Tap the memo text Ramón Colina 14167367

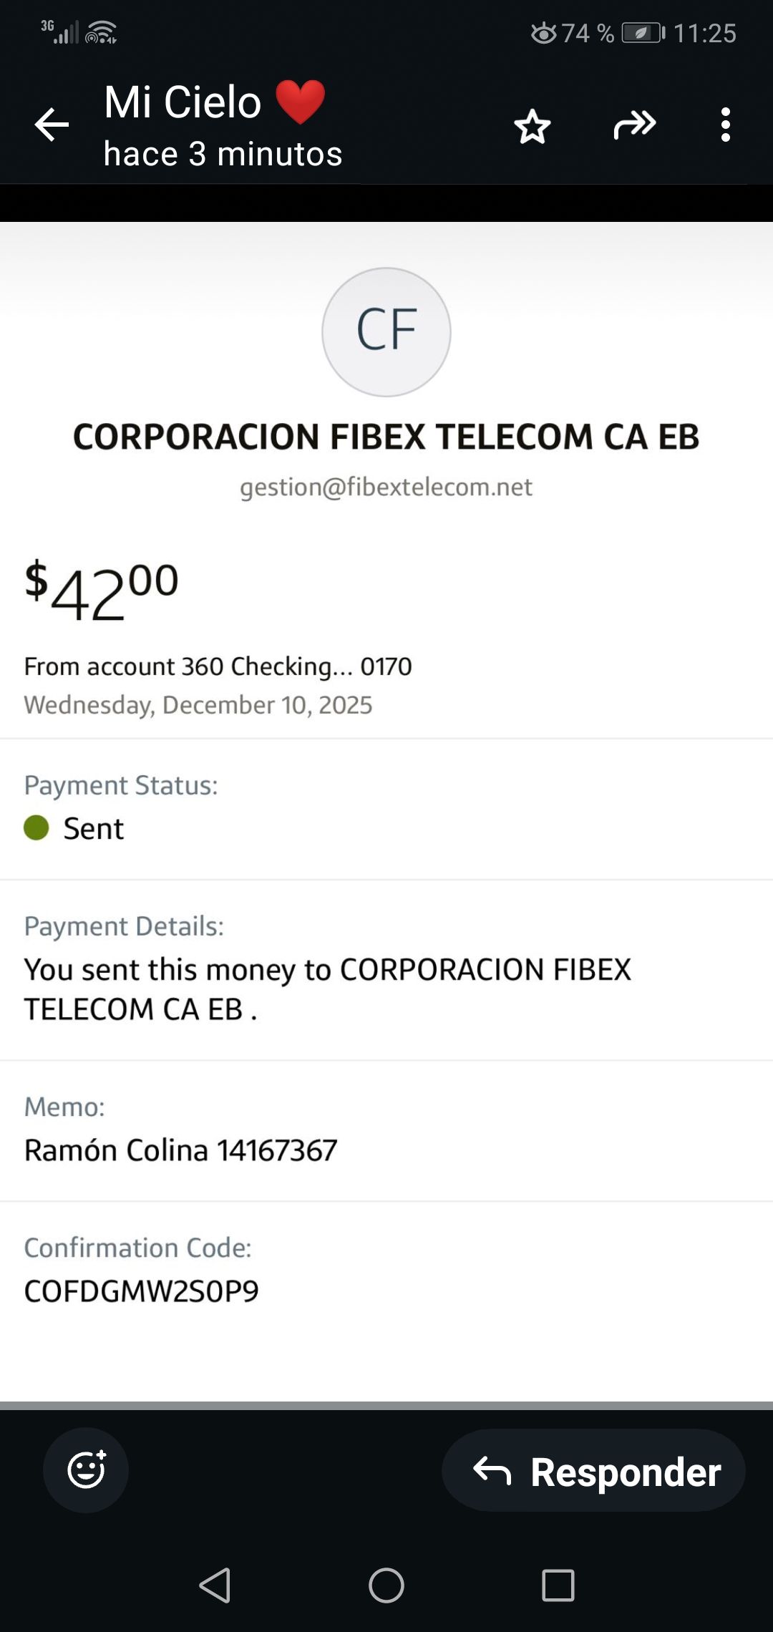180,1150
